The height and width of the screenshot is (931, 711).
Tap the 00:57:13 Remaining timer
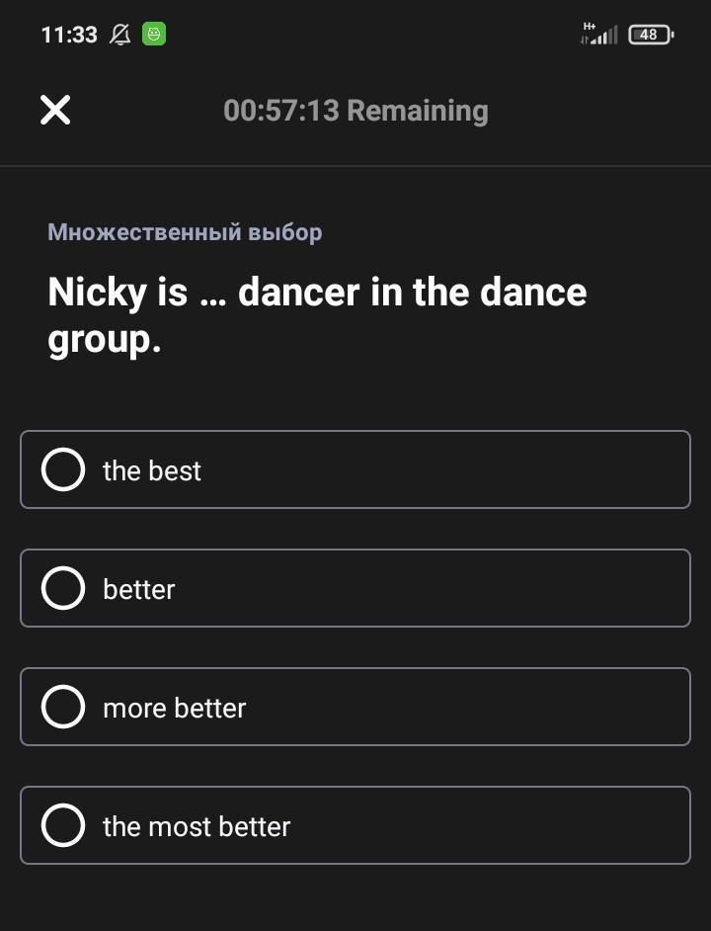pos(355,110)
